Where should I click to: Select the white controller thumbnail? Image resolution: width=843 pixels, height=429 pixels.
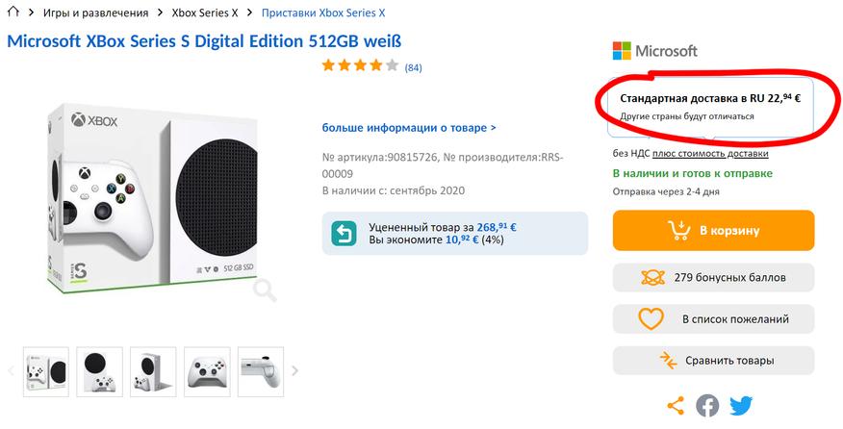point(207,370)
